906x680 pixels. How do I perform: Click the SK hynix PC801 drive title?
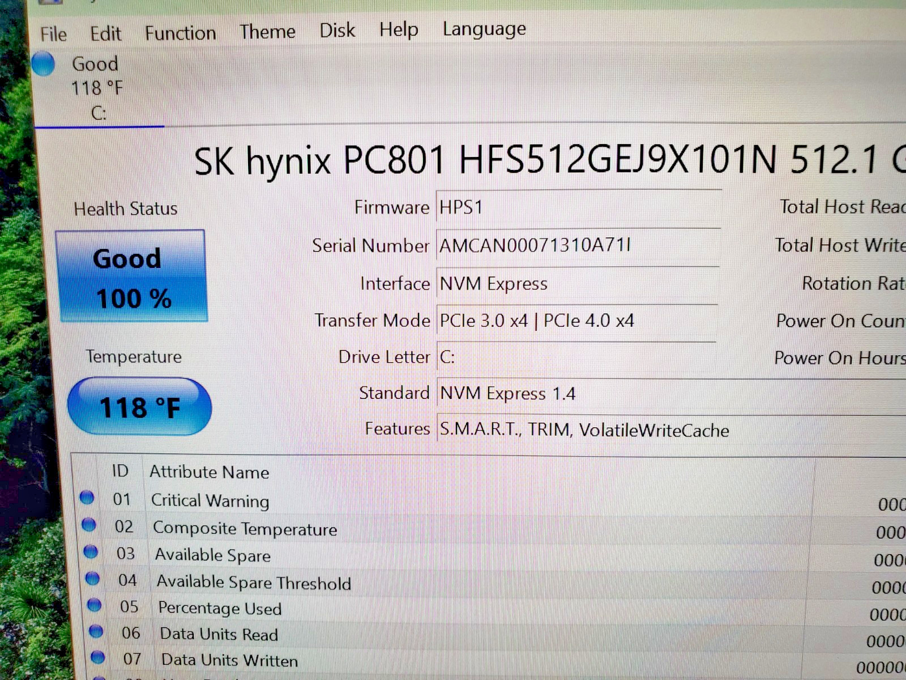point(549,159)
